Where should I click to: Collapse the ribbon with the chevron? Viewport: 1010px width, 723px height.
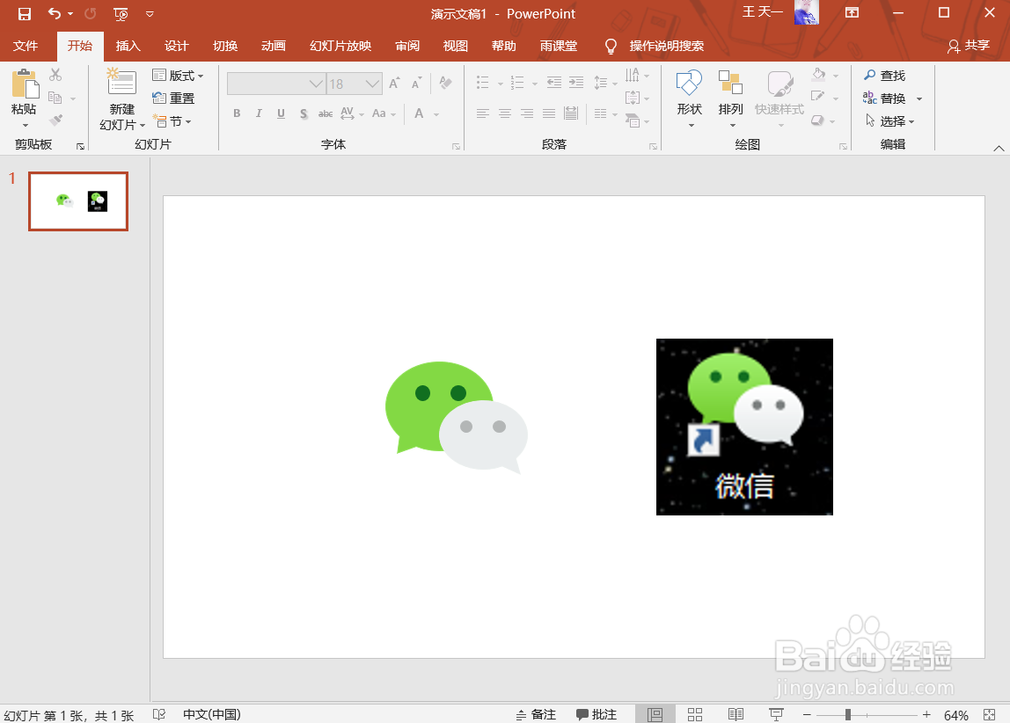coord(999,148)
